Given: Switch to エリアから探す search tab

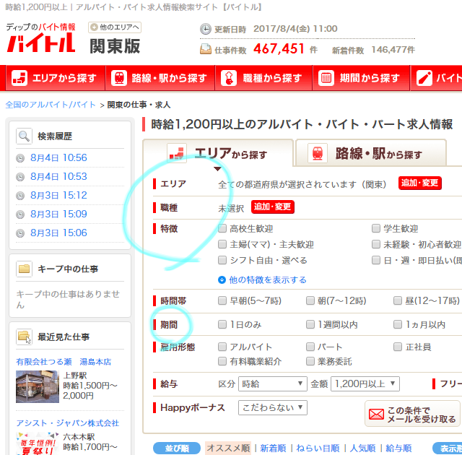Looking at the screenshot, I should pos(218,154).
